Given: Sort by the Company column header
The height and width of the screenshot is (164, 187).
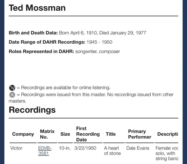Looking at the screenshot, I should coord(23,134).
